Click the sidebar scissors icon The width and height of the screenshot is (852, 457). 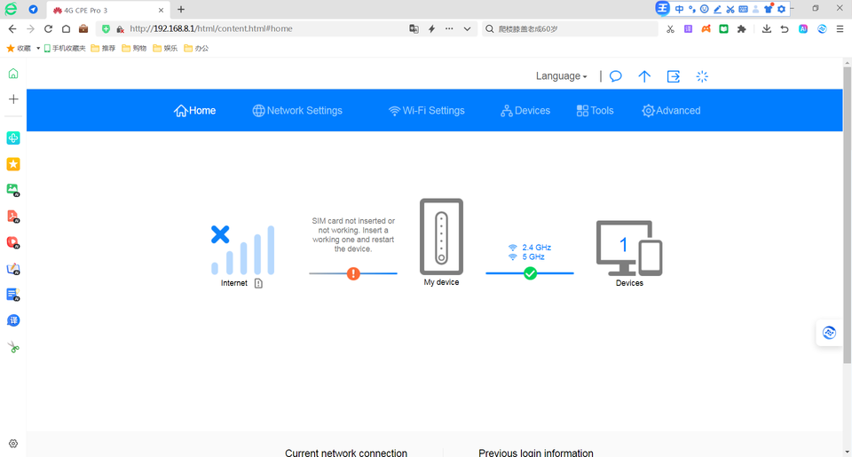pyautogui.click(x=13, y=347)
